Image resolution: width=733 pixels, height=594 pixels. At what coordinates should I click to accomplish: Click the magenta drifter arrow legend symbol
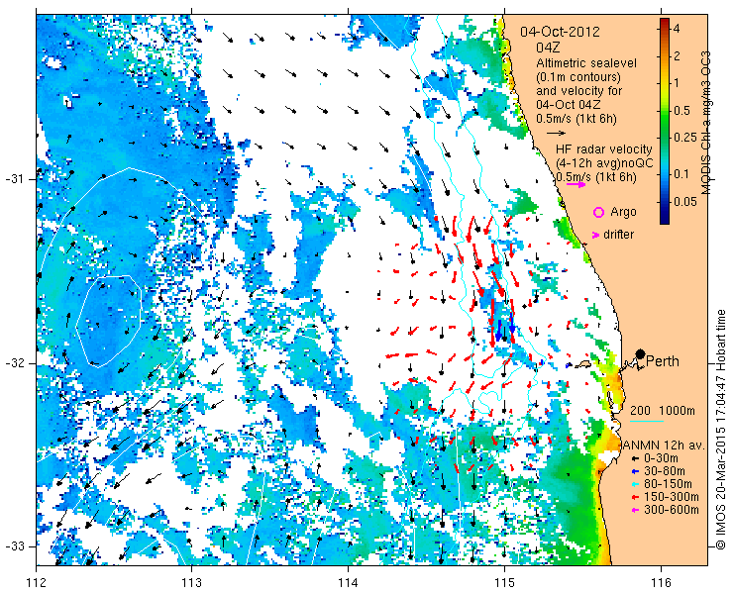tap(595, 235)
